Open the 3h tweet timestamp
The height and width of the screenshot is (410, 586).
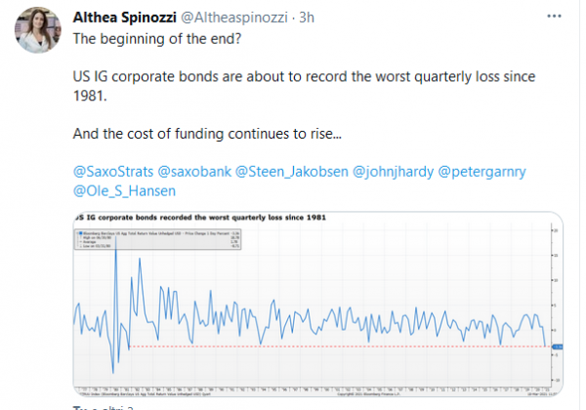(307, 18)
